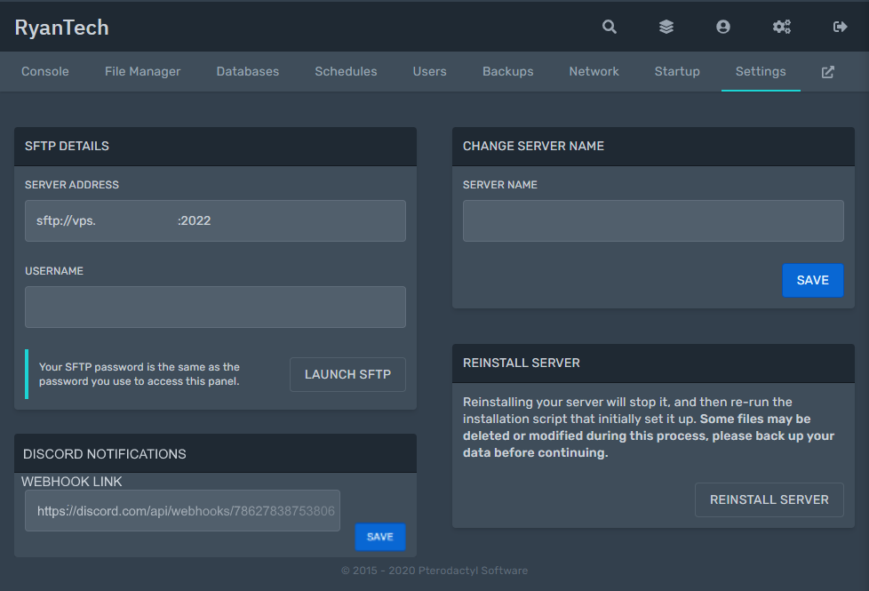This screenshot has width=869, height=591.
Task: Go to RyanTech home logo
Action: pyautogui.click(x=61, y=28)
